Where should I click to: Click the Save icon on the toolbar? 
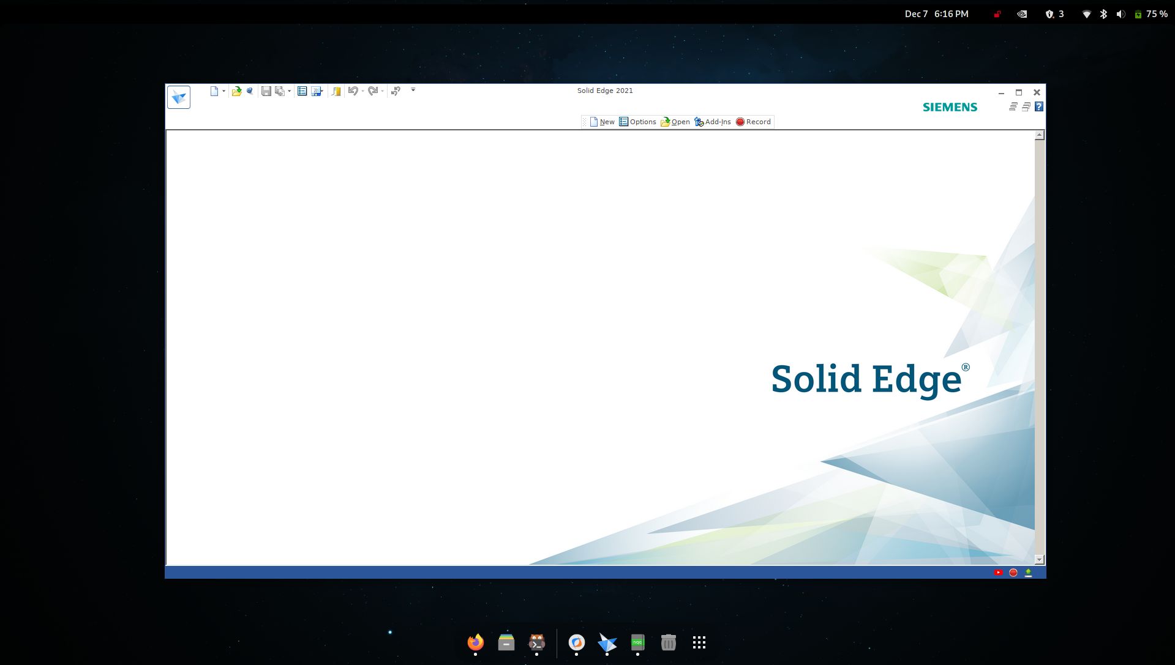pos(266,91)
